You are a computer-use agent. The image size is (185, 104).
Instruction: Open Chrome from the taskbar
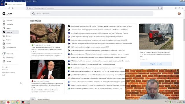18,102
